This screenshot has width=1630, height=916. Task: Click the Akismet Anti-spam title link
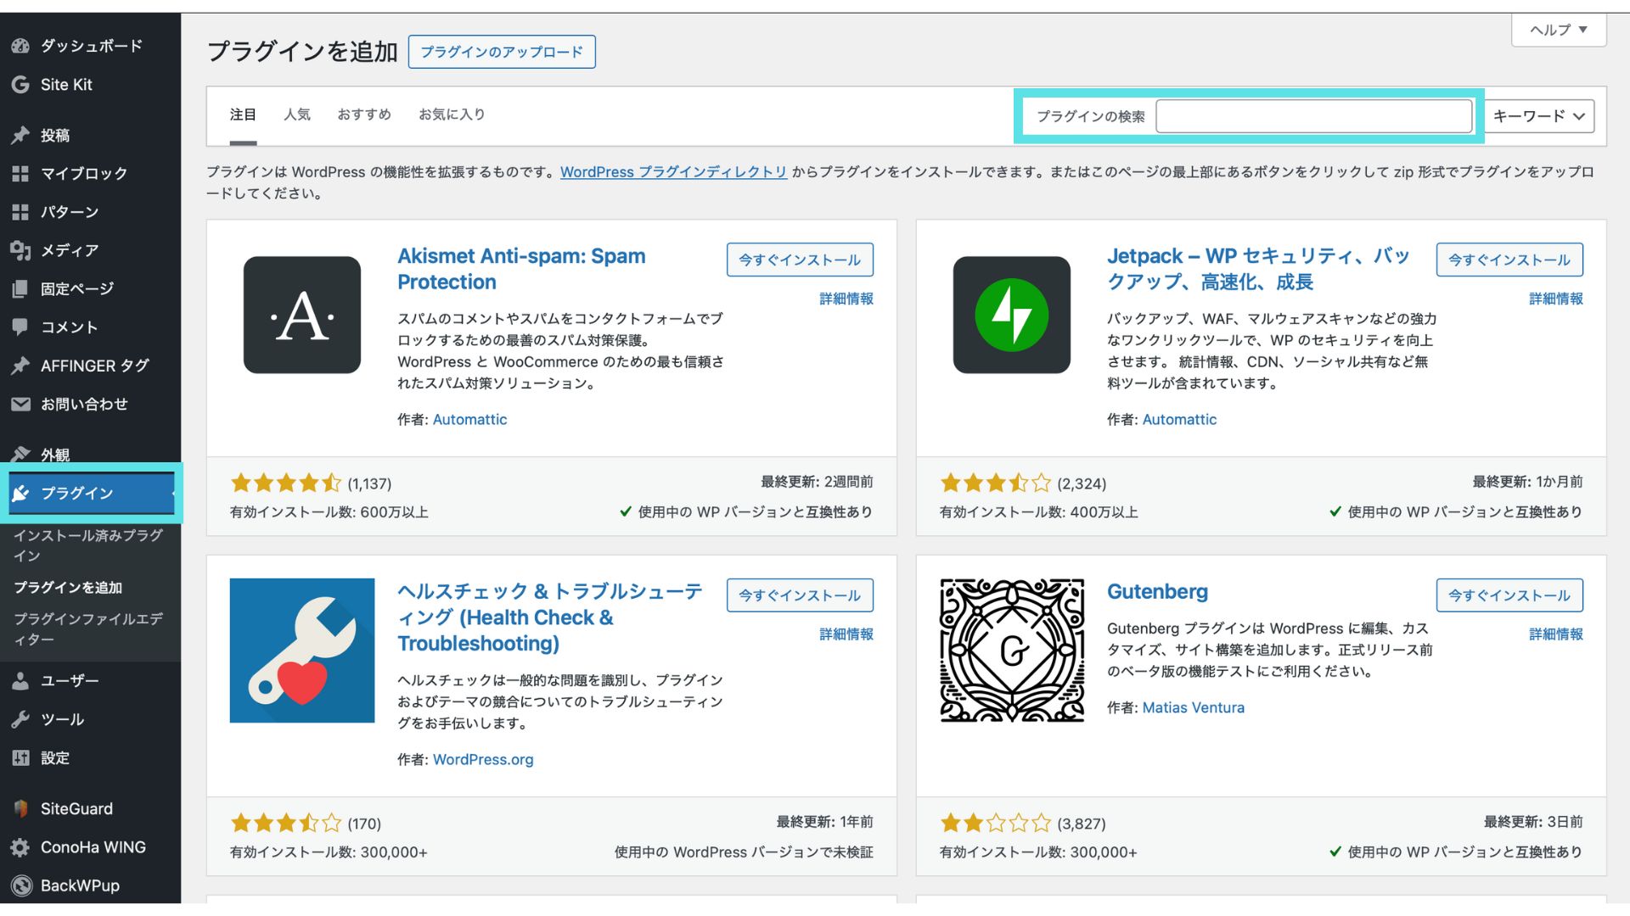pos(521,269)
